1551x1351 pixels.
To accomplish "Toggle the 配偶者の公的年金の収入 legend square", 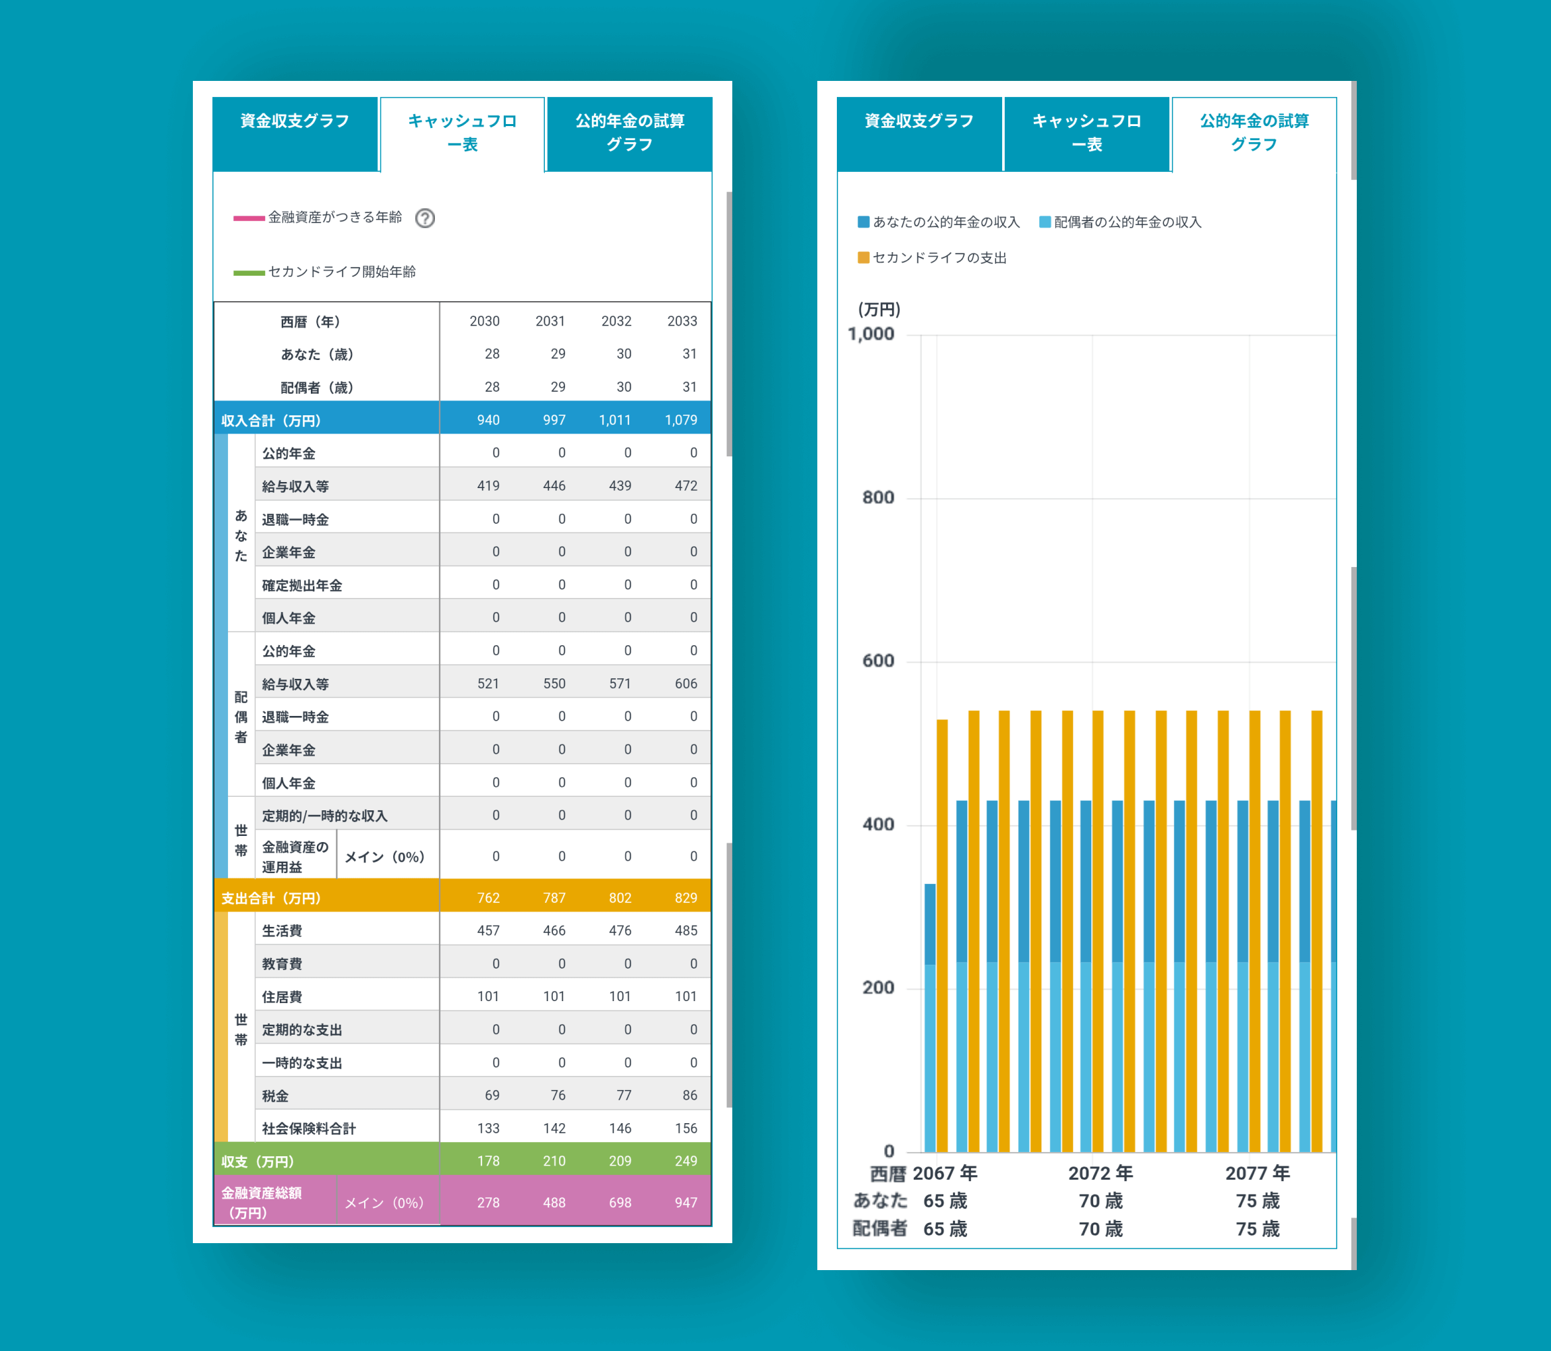I will click(1045, 222).
